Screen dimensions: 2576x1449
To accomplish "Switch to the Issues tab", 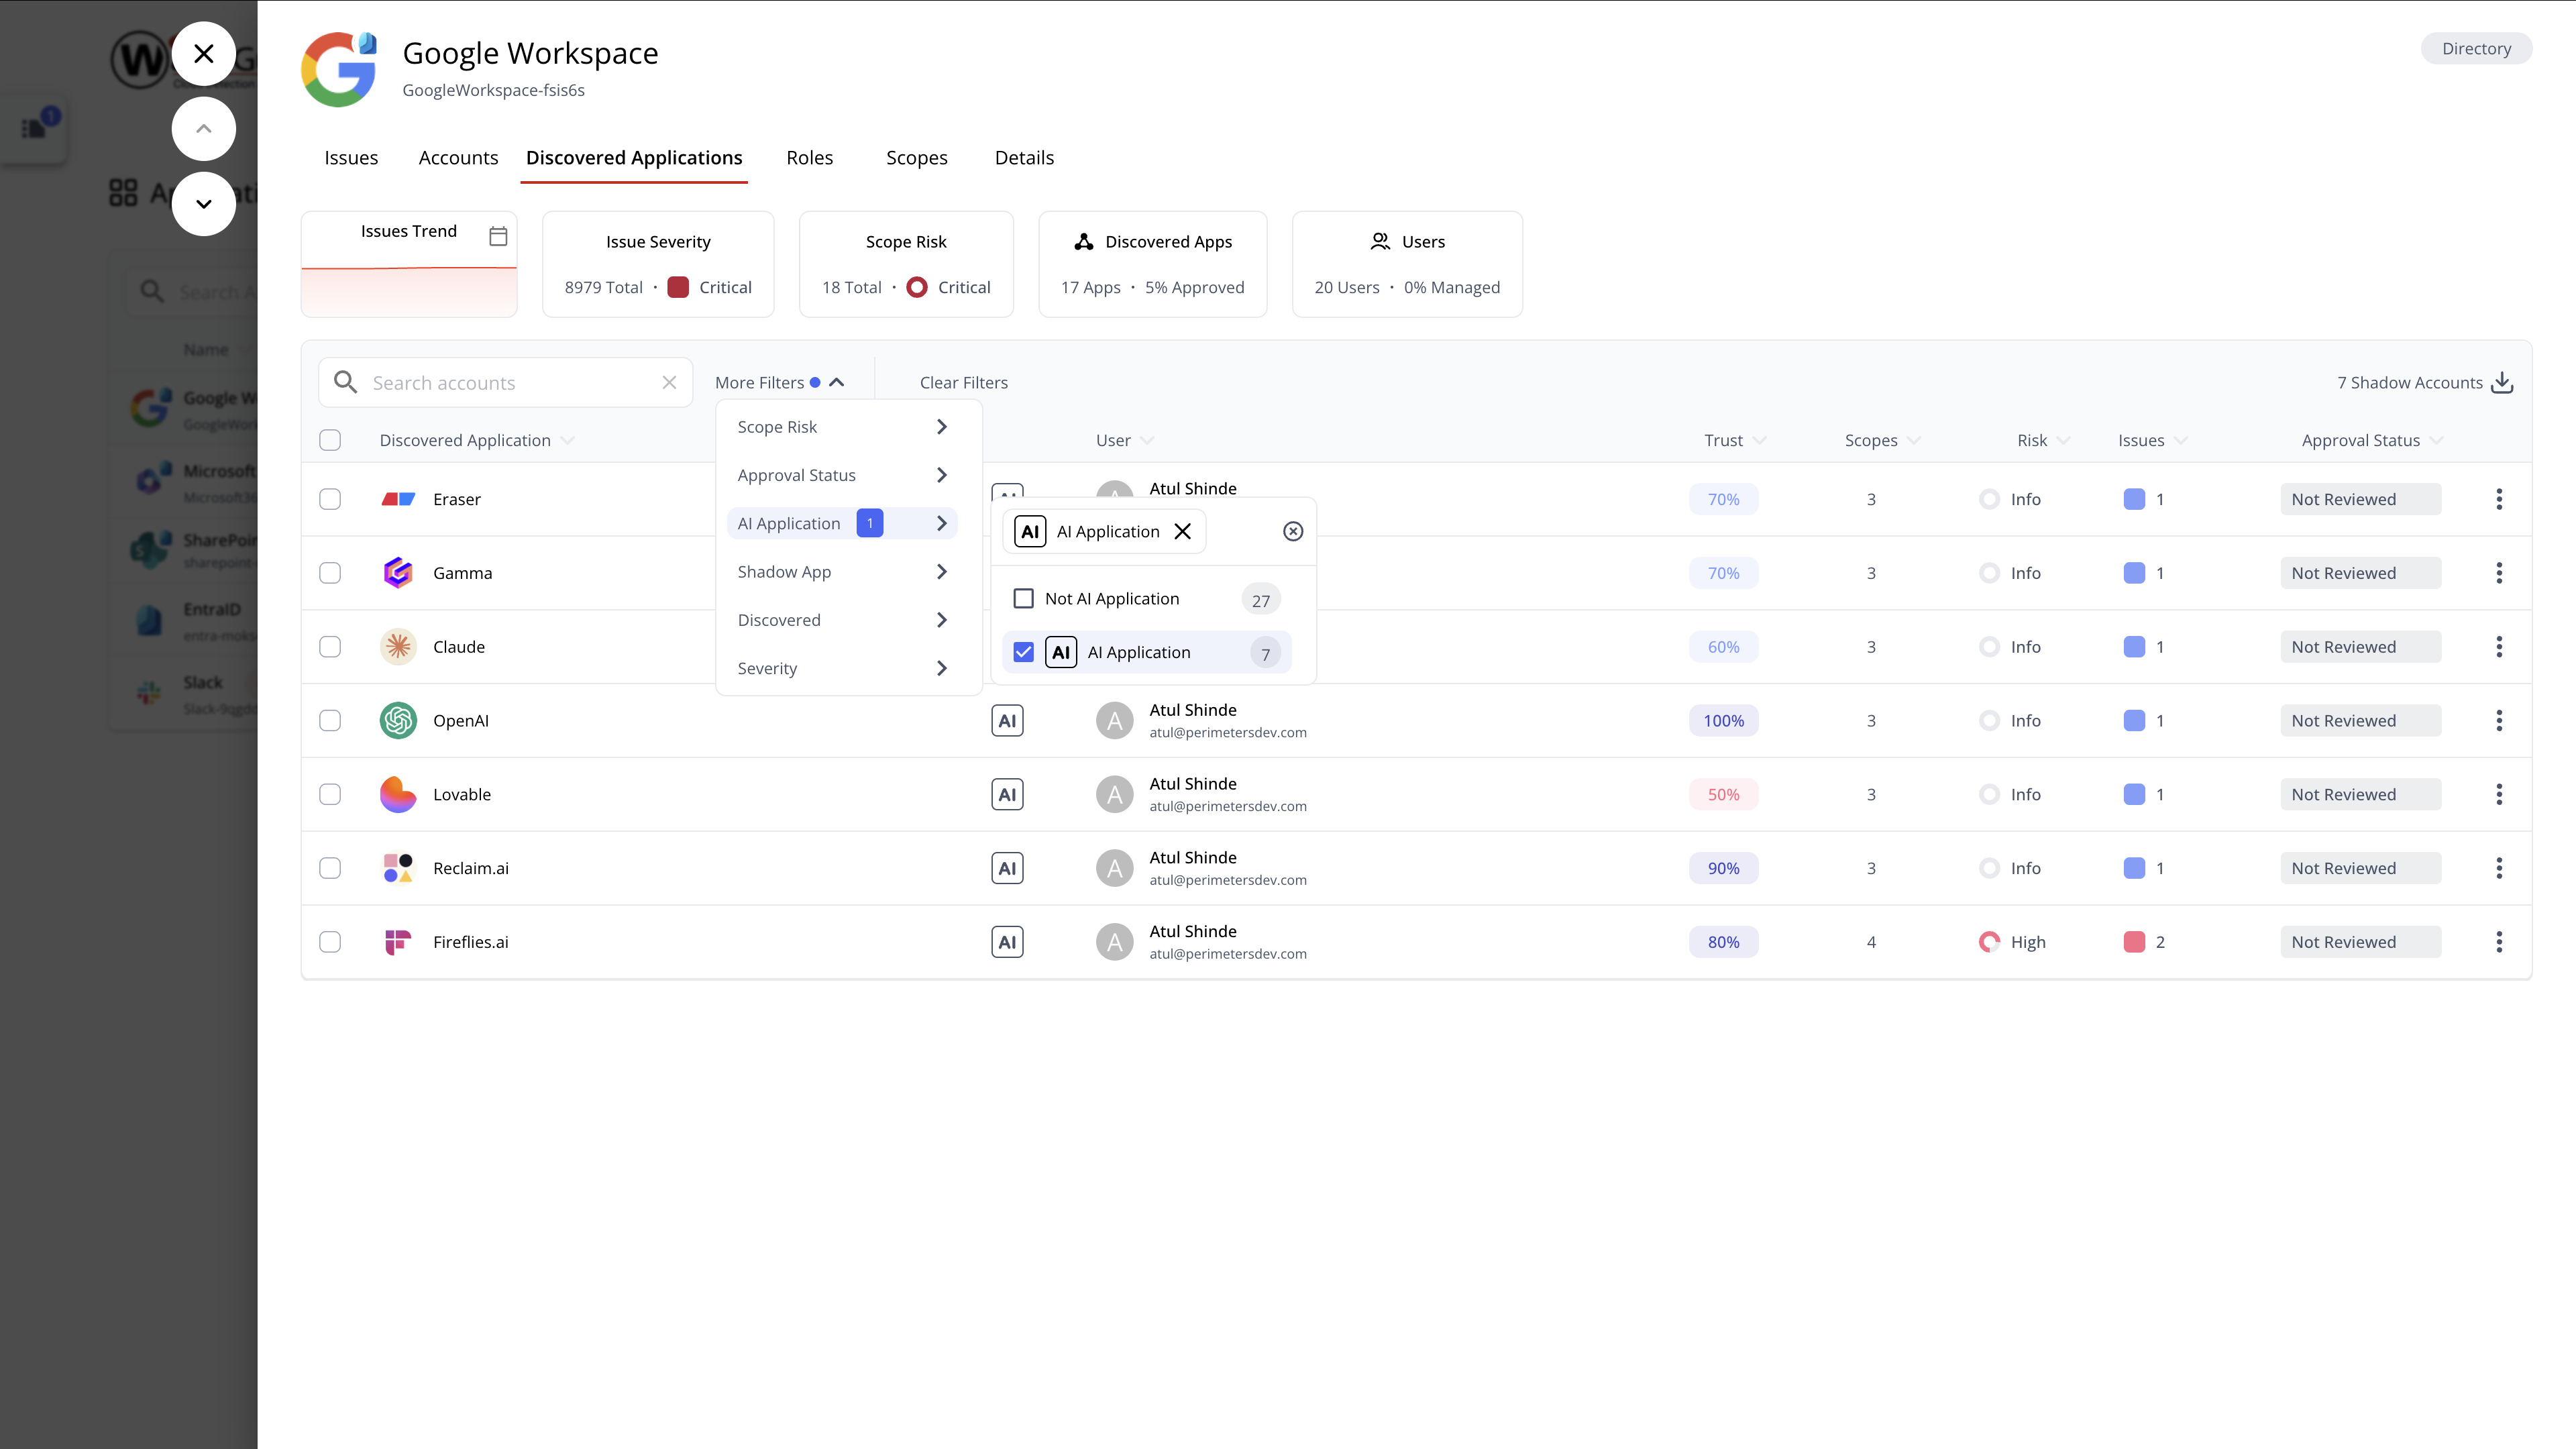I will [351, 158].
